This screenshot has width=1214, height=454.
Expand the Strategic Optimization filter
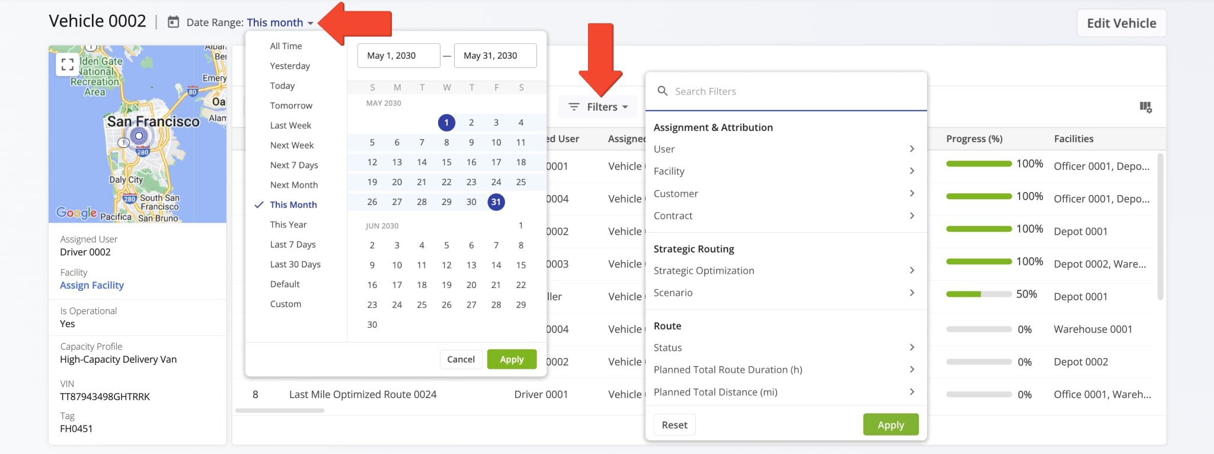784,271
